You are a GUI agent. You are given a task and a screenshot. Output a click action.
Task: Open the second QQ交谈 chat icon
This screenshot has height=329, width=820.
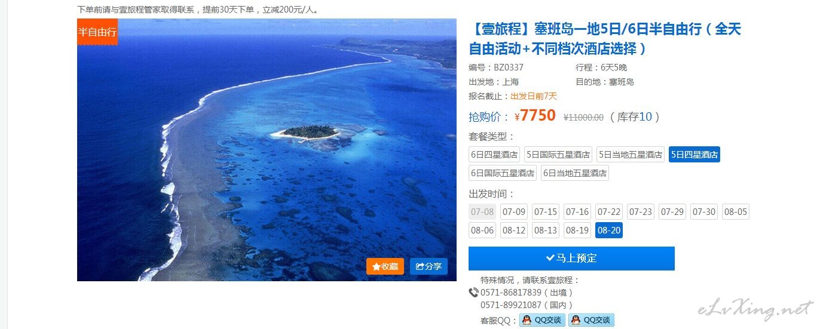pos(591,320)
